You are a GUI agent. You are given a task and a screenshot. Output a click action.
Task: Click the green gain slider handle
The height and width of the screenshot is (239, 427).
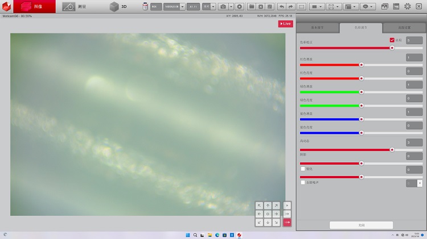(x=361, y=92)
